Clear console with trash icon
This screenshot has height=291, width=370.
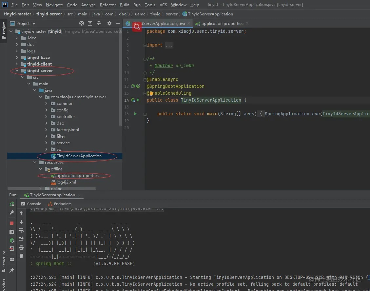(21, 256)
